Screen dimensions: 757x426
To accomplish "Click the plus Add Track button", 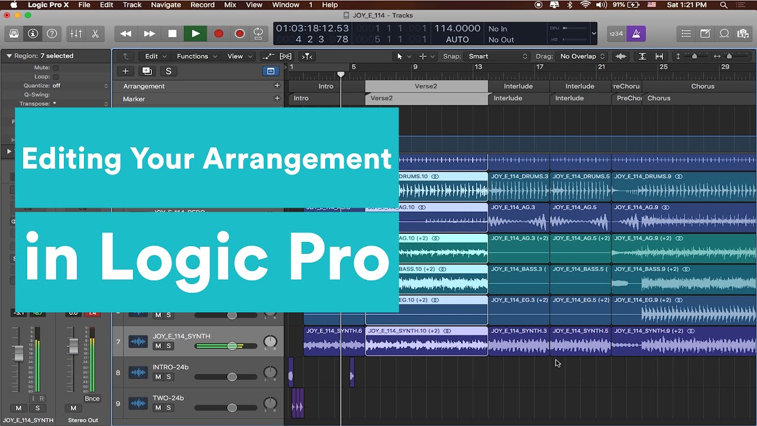I will pos(125,71).
